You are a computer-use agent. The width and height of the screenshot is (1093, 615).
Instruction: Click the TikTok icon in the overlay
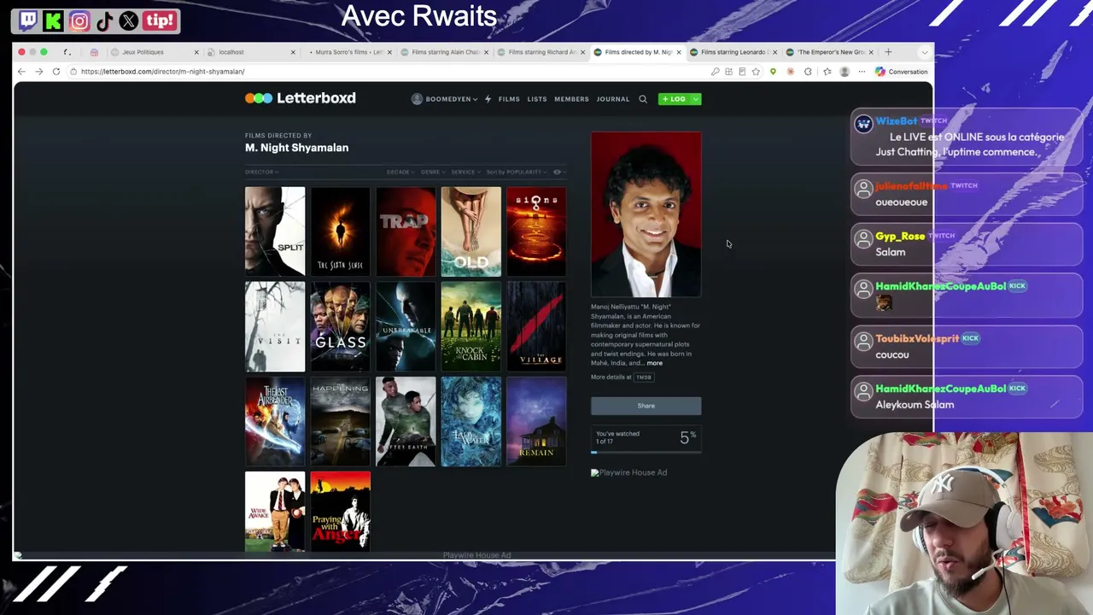(x=104, y=20)
